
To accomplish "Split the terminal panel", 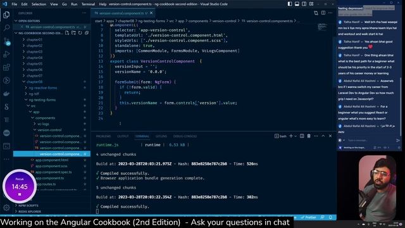I will click(x=302, y=136).
